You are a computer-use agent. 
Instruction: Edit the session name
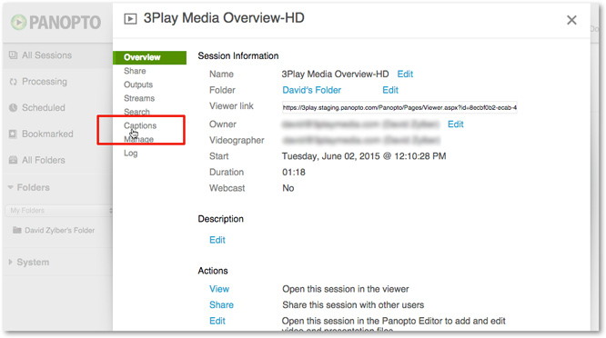click(x=405, y=75)
